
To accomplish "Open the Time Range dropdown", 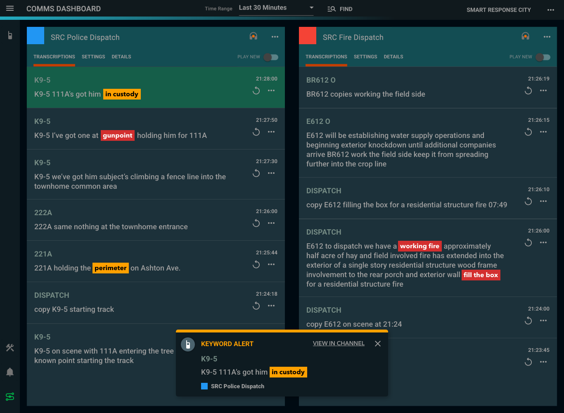I will tap(276, 8).
